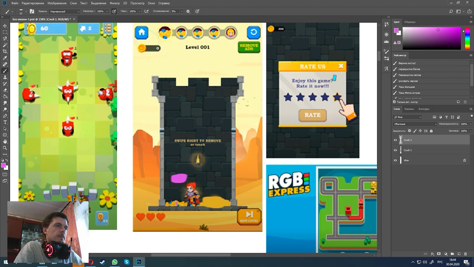Toggle Quick Mask mode
This screenshot has height=267, width=474.
(x=5, y=175)
